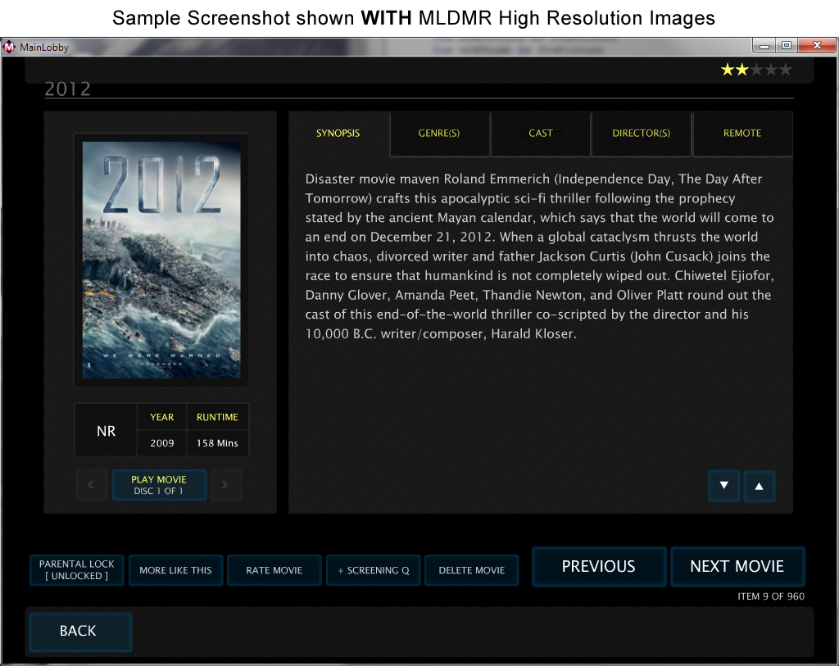Click the 2012 movie poster thumbnail
839x666 pixels.
click(161, 260)
